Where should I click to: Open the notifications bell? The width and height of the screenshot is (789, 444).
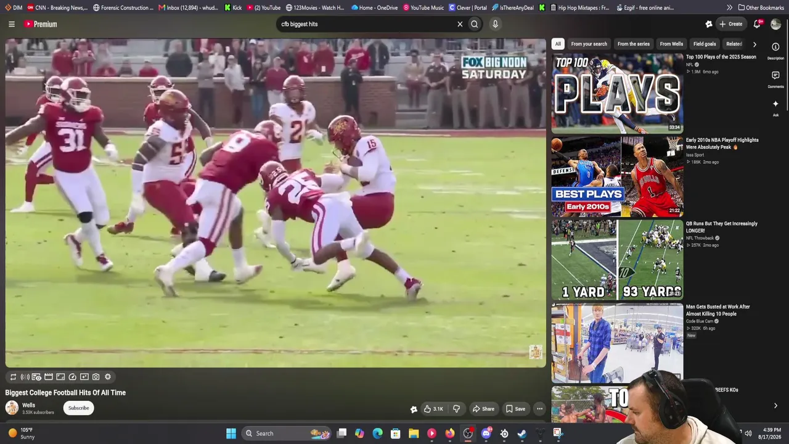[x=758, y=24]
